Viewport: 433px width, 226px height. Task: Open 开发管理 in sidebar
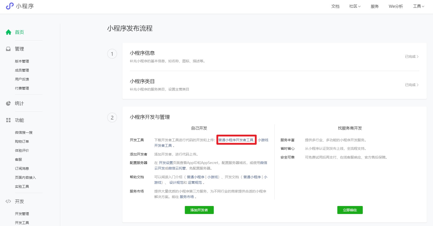22,214
